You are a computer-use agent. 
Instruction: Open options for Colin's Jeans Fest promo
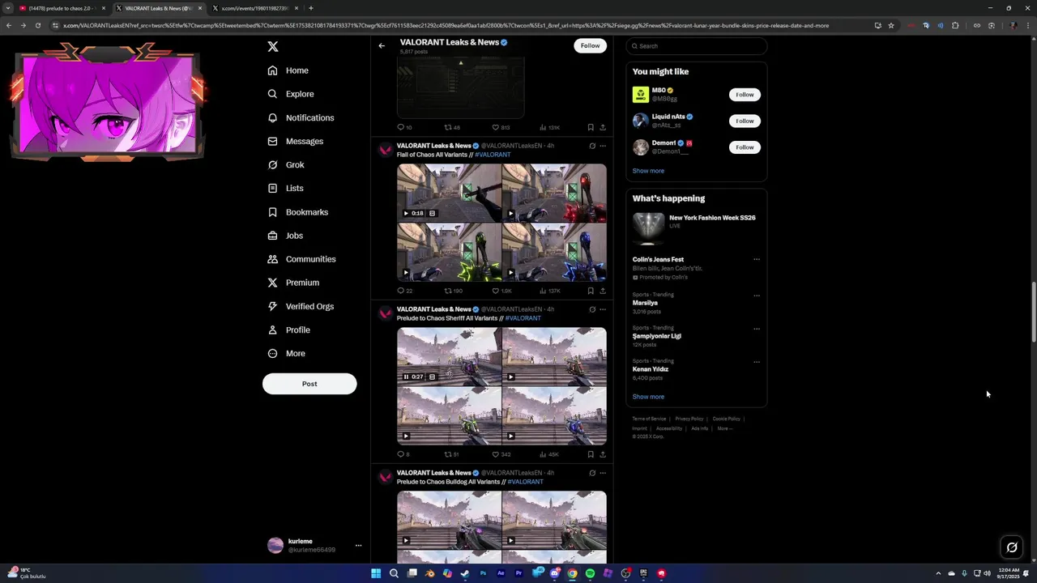coord(757,260)
